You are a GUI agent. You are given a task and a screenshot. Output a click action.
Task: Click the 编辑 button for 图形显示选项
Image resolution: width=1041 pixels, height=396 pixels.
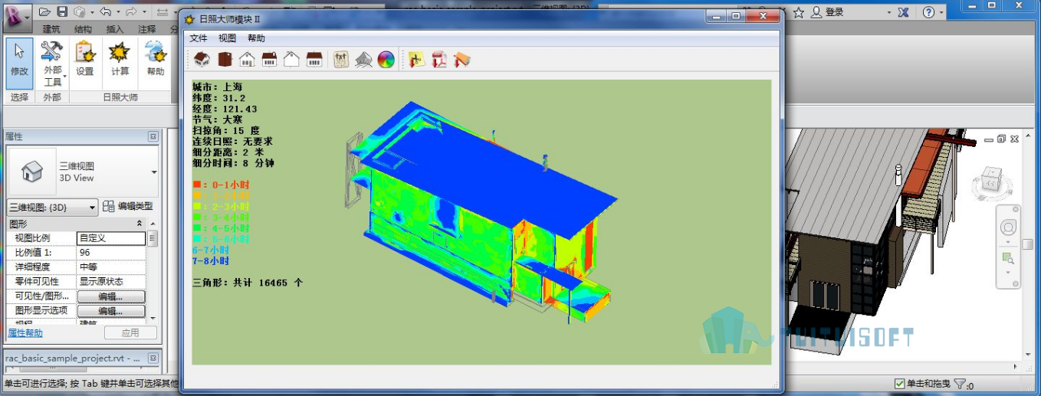point(111,311)
